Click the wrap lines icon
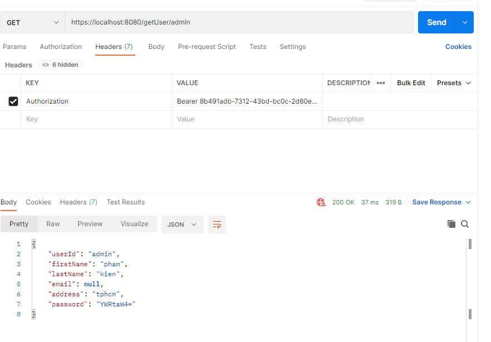Viewport: 491px width, 342px height. click(x=217, y=224)
